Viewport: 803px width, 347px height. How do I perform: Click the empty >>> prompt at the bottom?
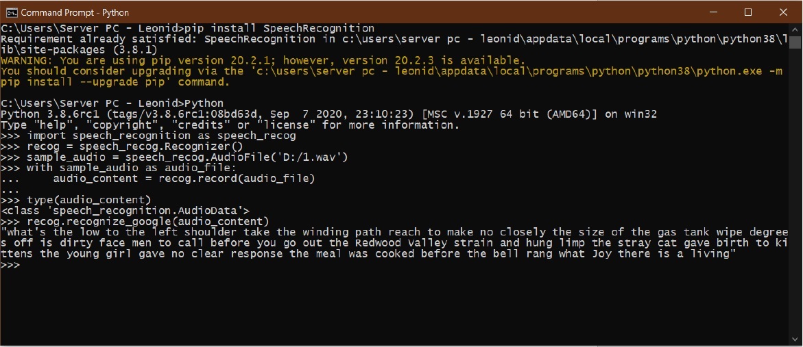coord(11,265)
